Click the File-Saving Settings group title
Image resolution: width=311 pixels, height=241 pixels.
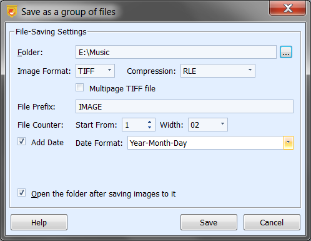(x=51, y=32)
